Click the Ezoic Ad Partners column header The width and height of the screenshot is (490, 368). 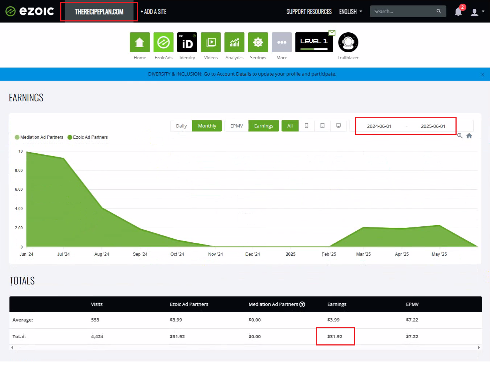pos(189,304)
